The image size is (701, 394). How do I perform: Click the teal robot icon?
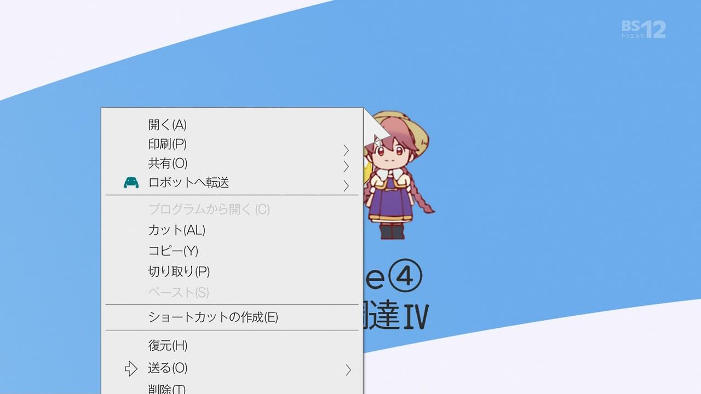tap(131, 183)
